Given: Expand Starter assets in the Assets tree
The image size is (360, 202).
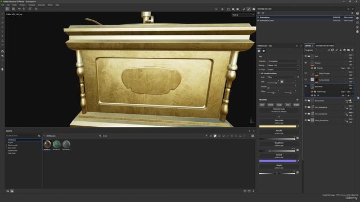Looking at the screenshot, I should (x=7, y=145).
